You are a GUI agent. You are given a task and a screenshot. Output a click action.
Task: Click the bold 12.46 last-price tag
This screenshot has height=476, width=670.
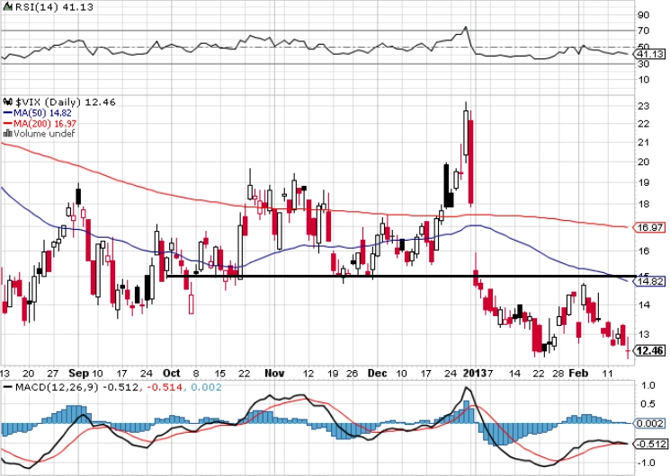(x=649, y=351)
